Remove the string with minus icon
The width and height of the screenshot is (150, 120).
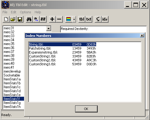pos(59,19)
